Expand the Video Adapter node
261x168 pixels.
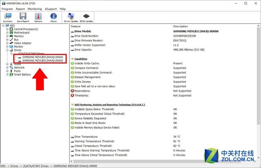click(7, 43)
